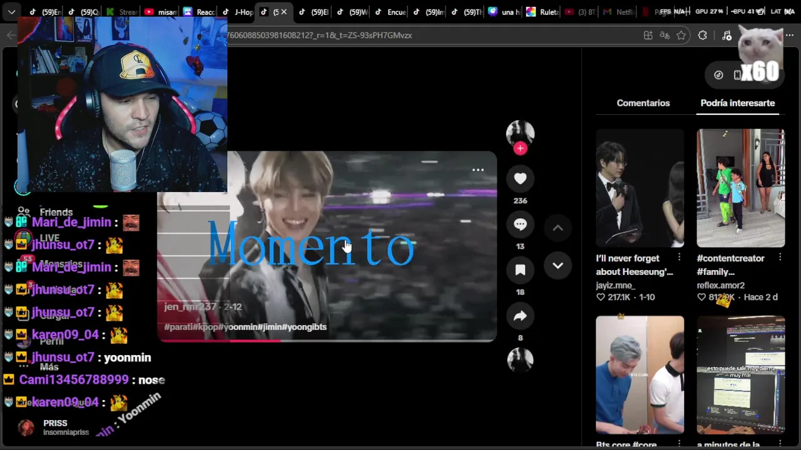Open the jen_rmr237 username on the video
Screen dimensions: 801x450
tap(190, 307)
